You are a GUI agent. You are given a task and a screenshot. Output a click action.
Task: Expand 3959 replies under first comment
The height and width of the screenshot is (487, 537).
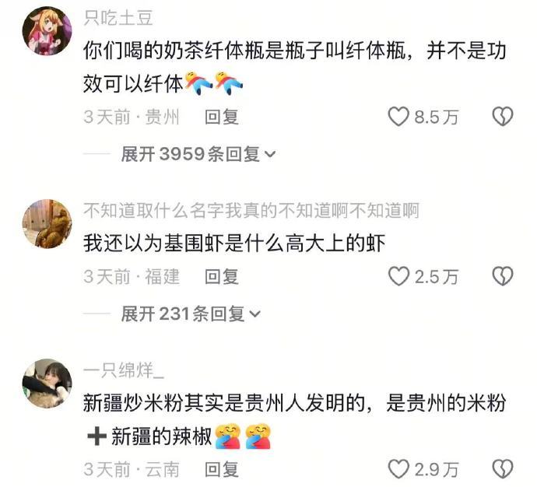tap(198, 154)
